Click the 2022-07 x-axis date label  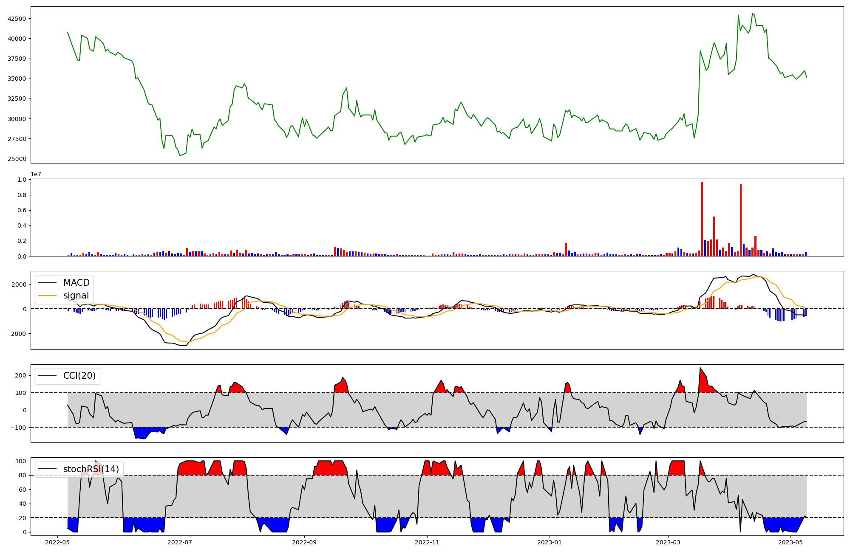point(180,542)
